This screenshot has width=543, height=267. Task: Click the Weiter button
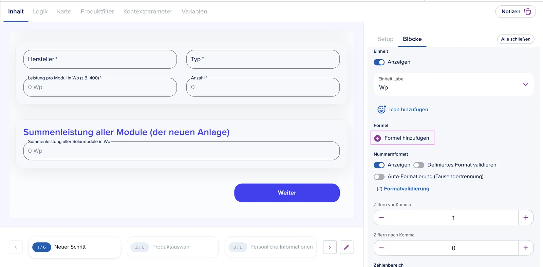[x=287, y=193]
